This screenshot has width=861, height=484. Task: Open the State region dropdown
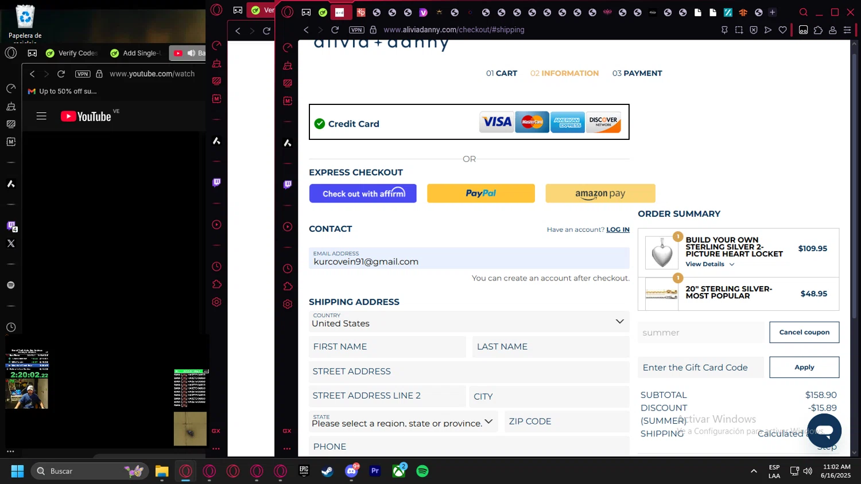coord(404,421)
